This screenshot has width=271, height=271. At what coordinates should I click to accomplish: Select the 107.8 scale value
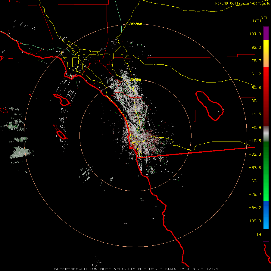[255, 34]
